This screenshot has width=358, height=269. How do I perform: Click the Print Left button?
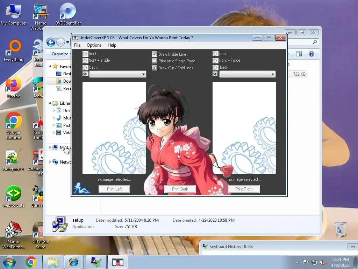pyautogui.click(x=114, y=189)
